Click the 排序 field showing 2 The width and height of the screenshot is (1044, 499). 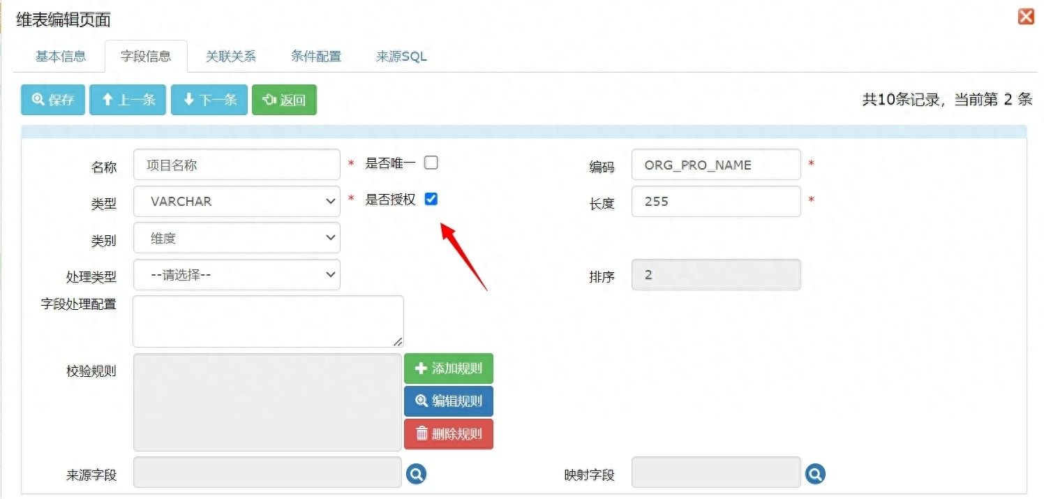(x=716, y=275)
